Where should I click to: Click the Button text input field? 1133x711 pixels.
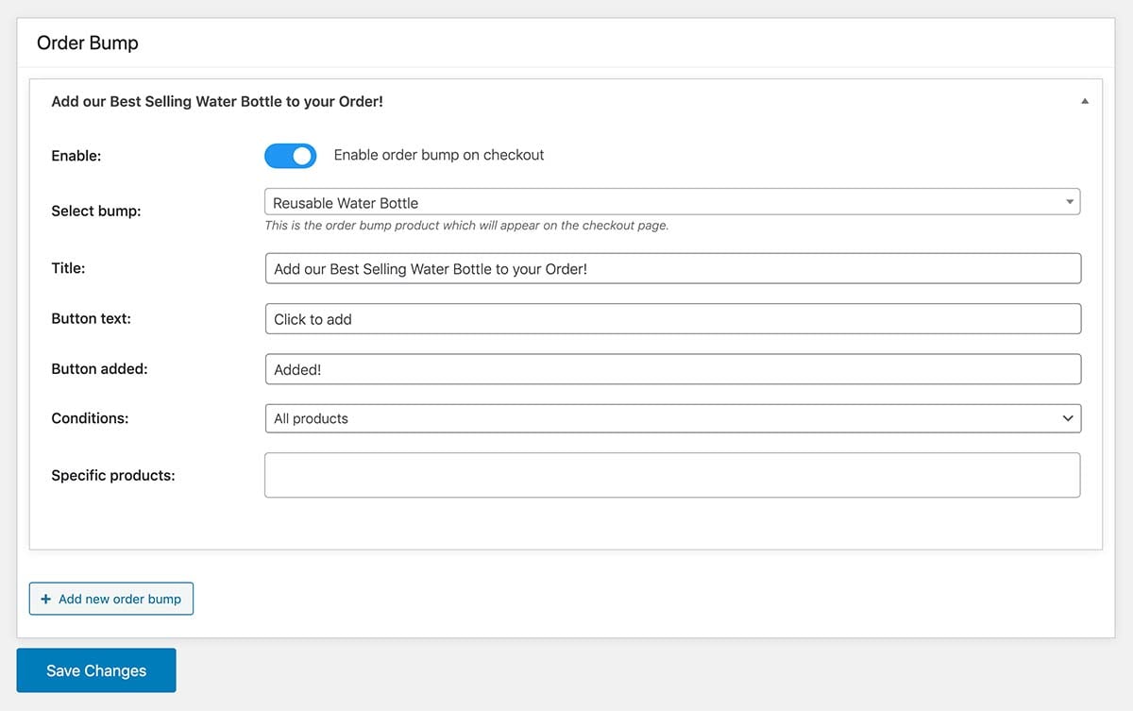pos(672,319)
